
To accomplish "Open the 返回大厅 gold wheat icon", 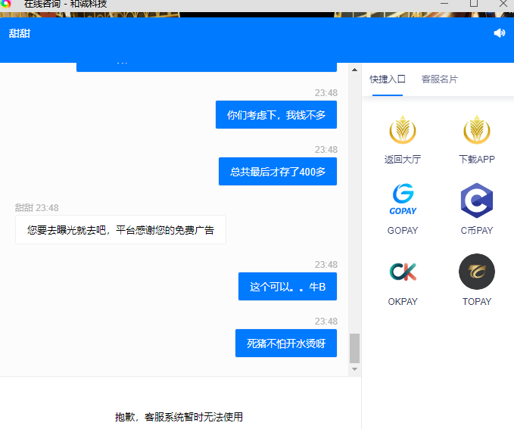I will 402,130.
